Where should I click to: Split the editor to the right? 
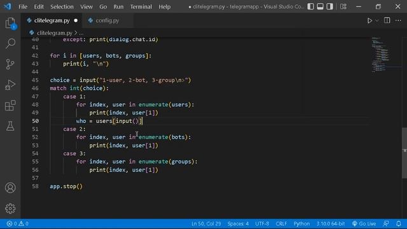[x=387, y=20]
